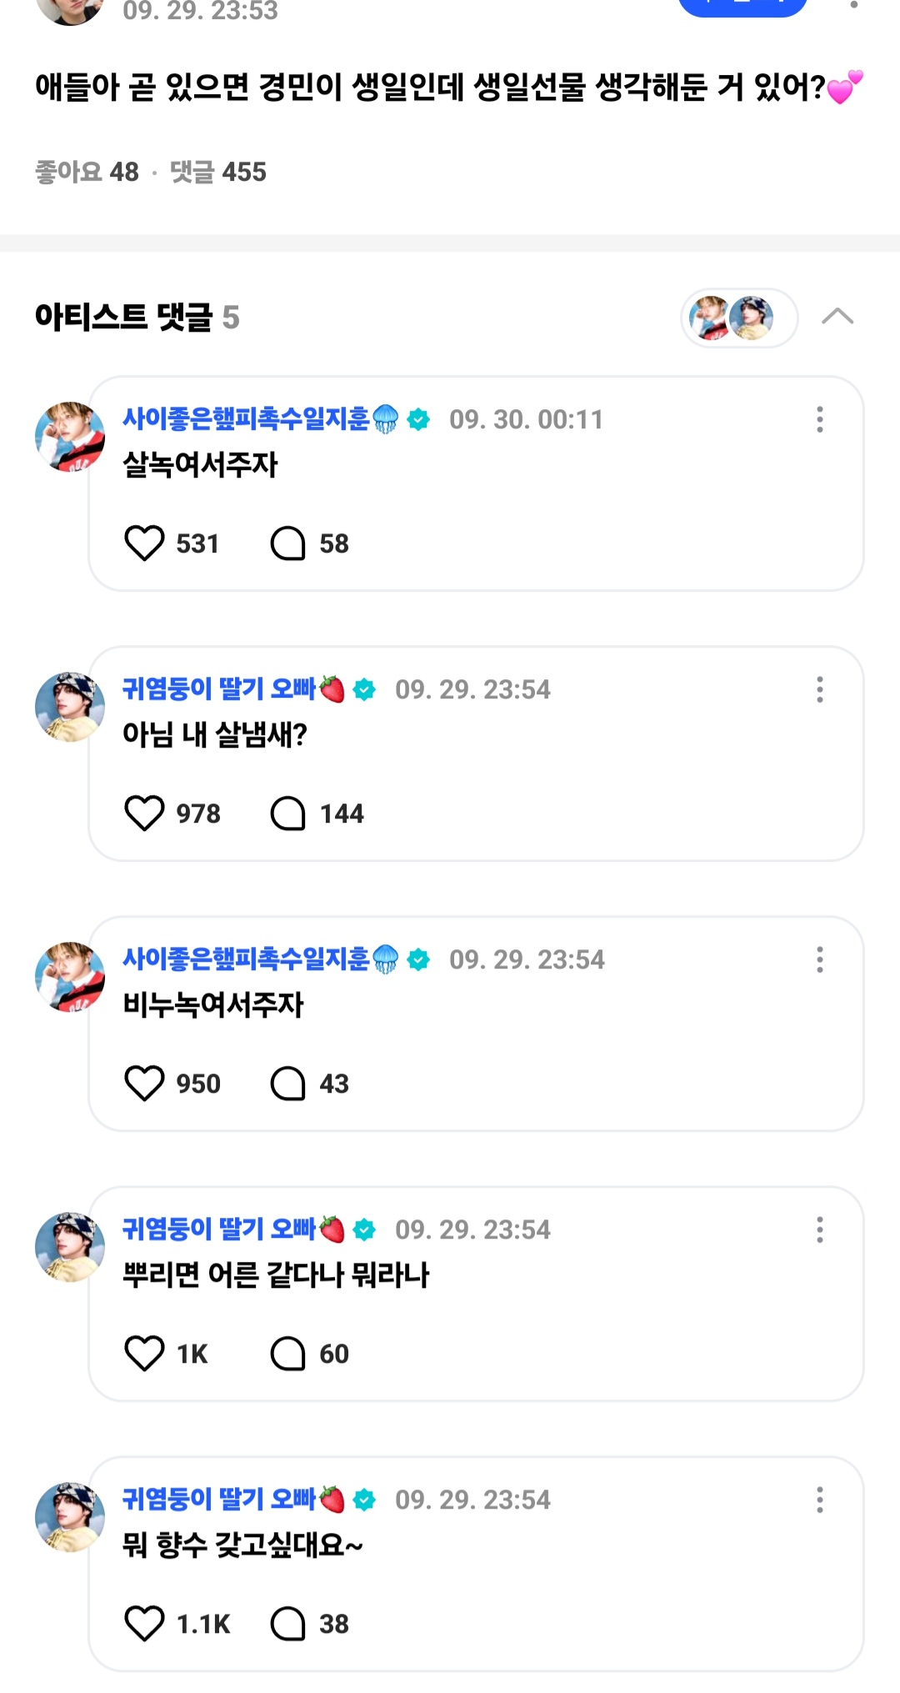Image resolution: width=900 pixels, height=1693 pixels.
Task: Like the comment 아님 내 살냄새?
Action: pos(144,814)
